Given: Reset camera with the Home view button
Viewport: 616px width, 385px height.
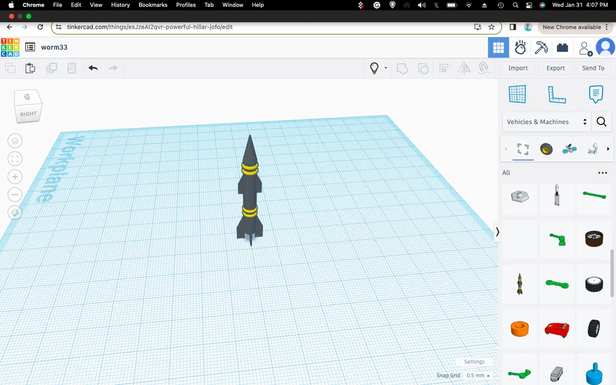Looking at the screenshot, I should point(15,141).
